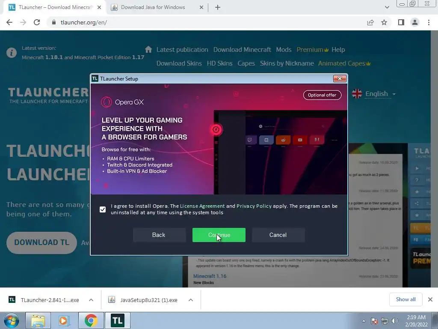Click the TLAUNCHER site logo

click(x=48, y=95)
